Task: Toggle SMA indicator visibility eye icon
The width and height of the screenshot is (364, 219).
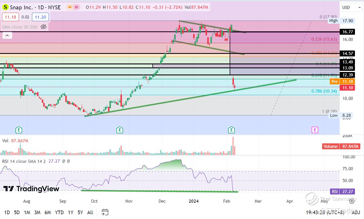Action: point(43,27)
